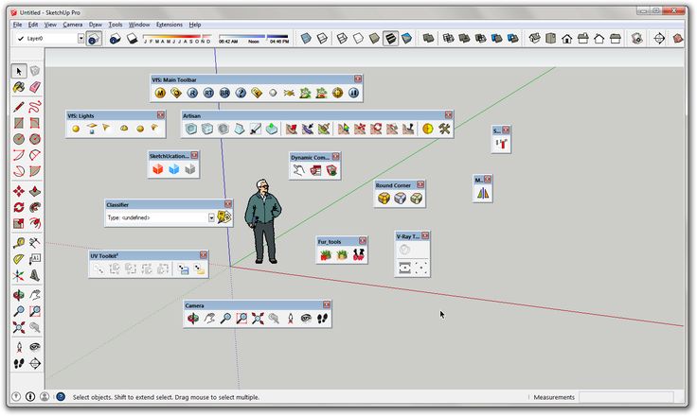Enable Wireframe face style
The height and width of the screenshot is (416, 697).
(x=342, y=39)
